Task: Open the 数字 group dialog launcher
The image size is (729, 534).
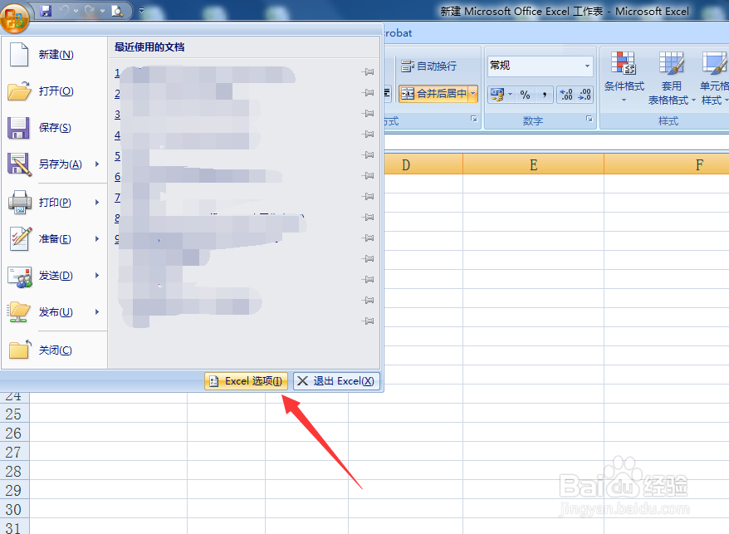Action: click(589, 119)
